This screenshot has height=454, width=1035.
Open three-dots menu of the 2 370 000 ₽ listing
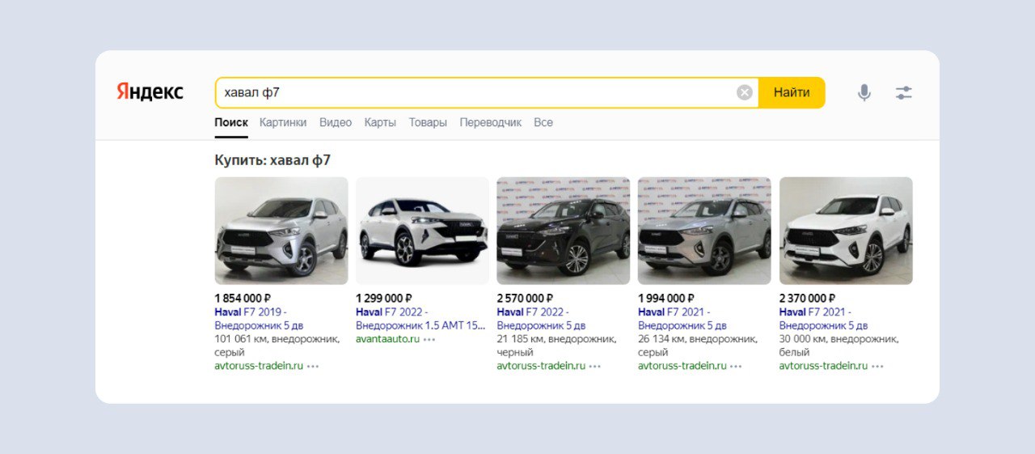tap(877, 367)
